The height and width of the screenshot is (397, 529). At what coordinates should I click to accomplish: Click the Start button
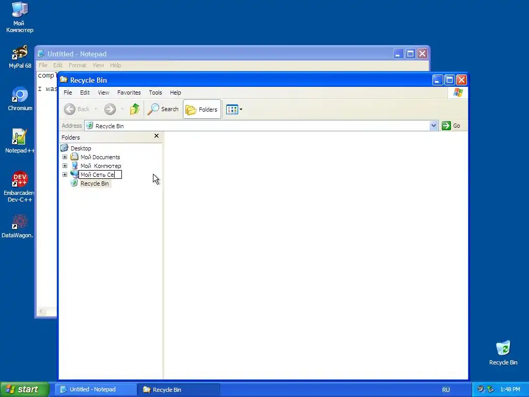[24, 389]
